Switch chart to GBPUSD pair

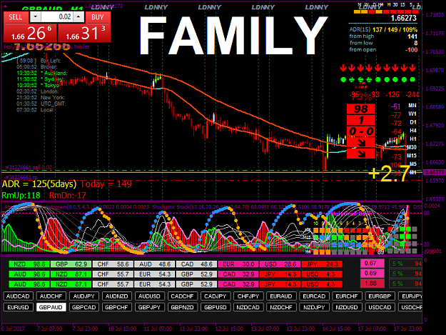[x=216, y=307]
